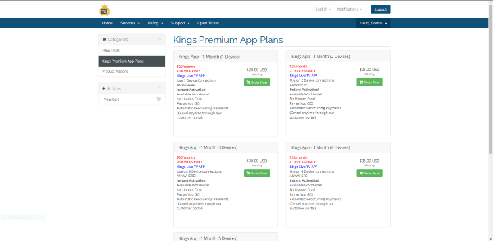
Task: Click the plus icon beside Actions
Action: (104, 88)
